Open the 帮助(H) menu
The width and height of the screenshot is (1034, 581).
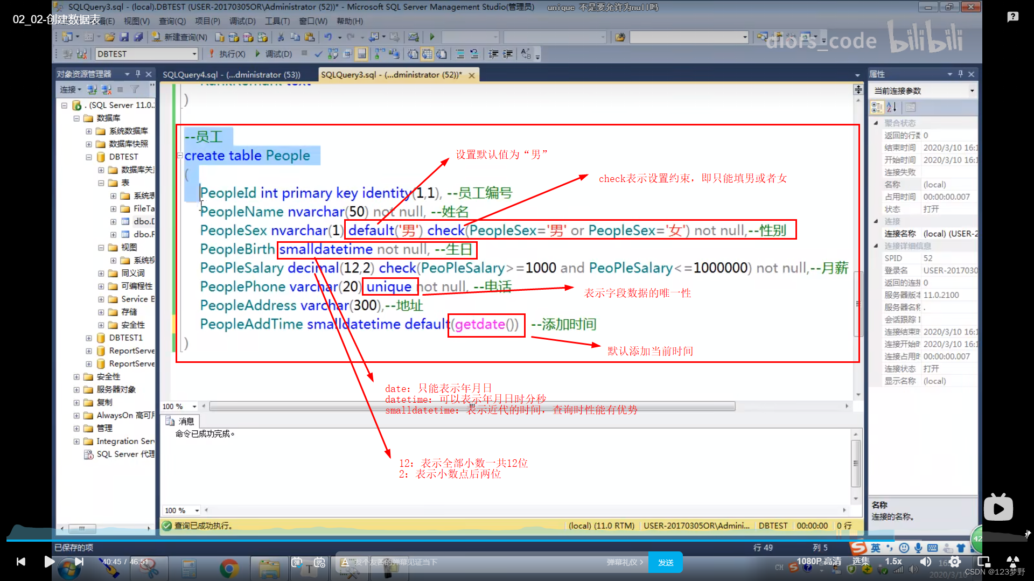pyautogui.click(x=350, y=21)
